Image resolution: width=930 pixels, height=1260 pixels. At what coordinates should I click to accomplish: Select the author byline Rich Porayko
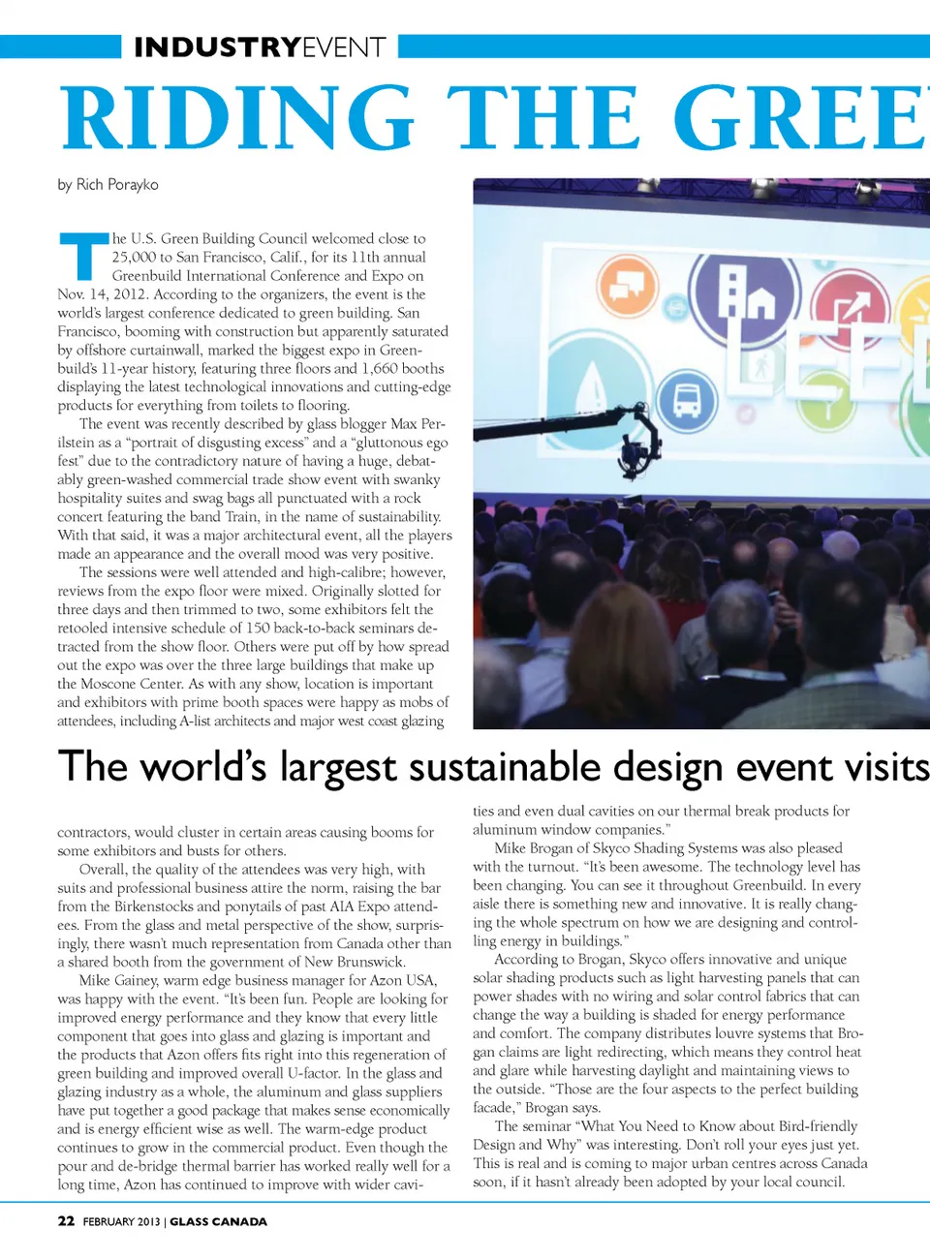(x=108, y=184)
